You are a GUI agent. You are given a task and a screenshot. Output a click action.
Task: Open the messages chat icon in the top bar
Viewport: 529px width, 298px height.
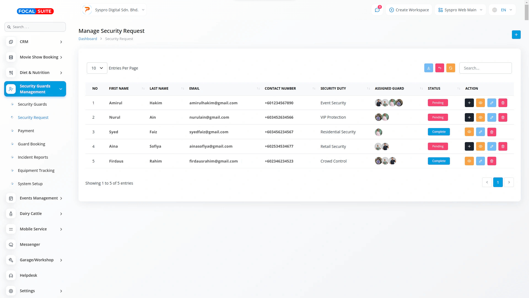377,10
